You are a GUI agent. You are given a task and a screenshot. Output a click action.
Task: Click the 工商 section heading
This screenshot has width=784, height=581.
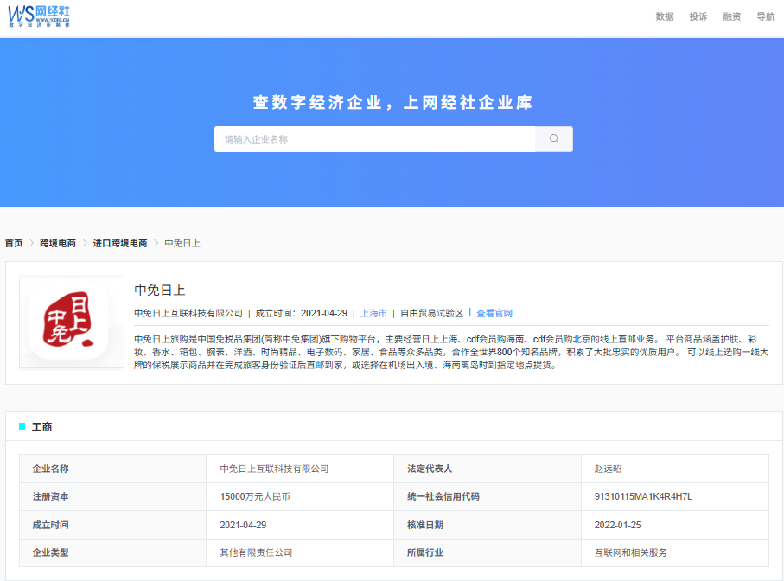42,426
